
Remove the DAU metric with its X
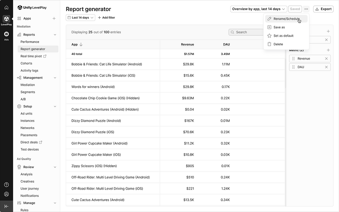coord(326,67)
